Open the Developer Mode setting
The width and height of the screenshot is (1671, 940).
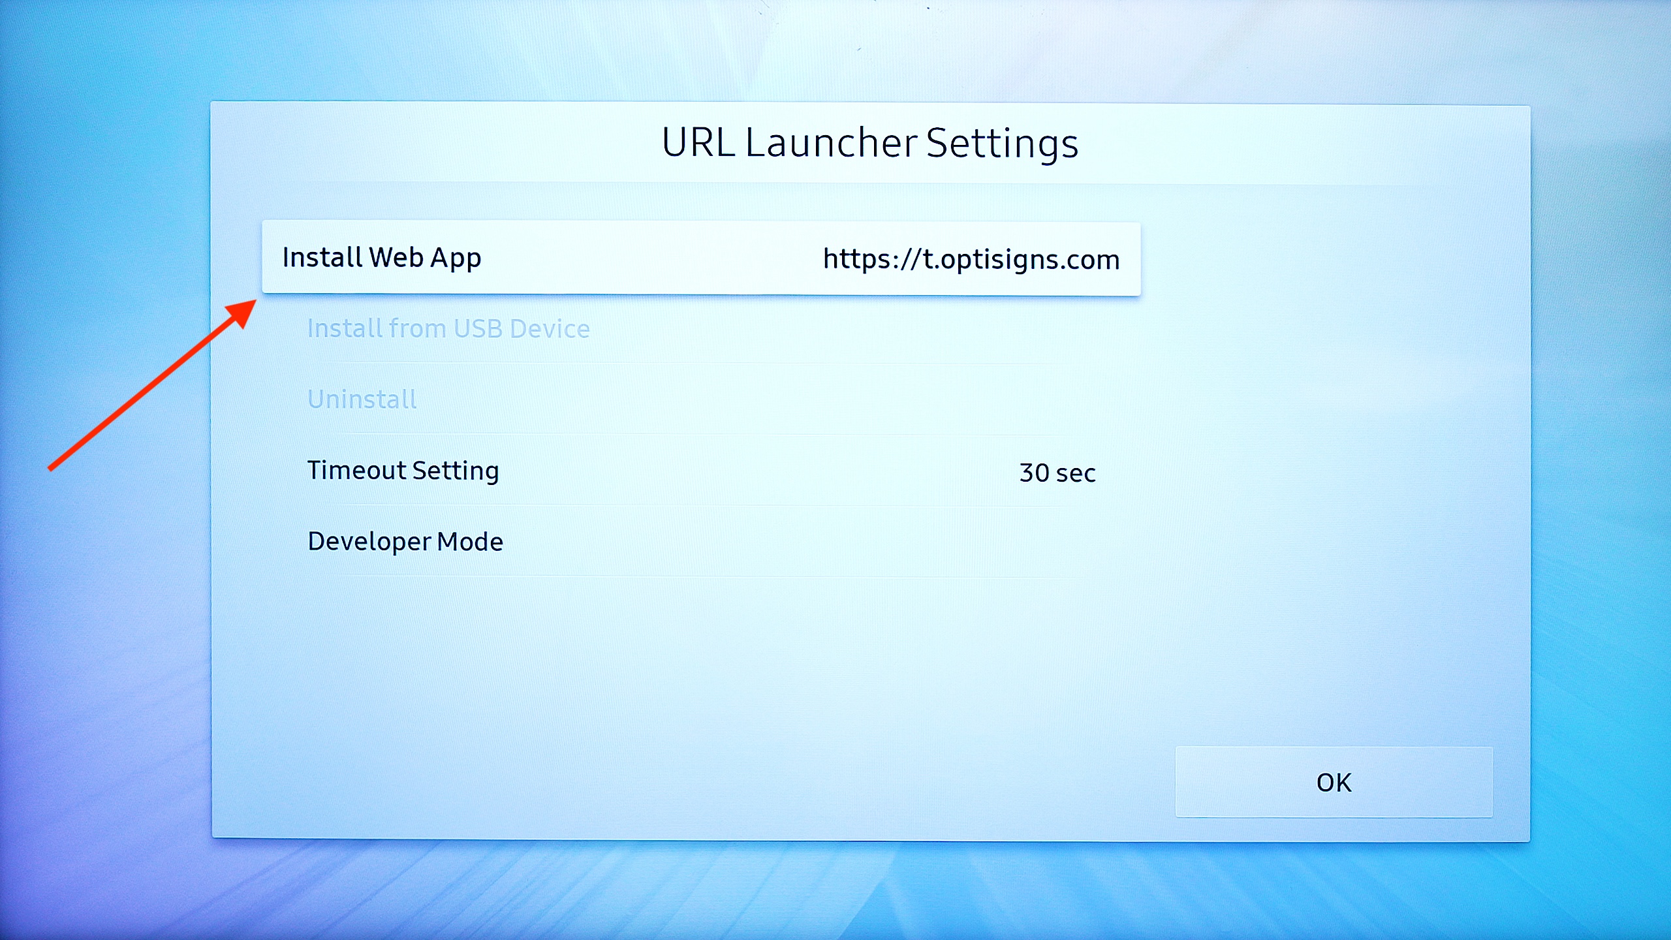[701, 541]
